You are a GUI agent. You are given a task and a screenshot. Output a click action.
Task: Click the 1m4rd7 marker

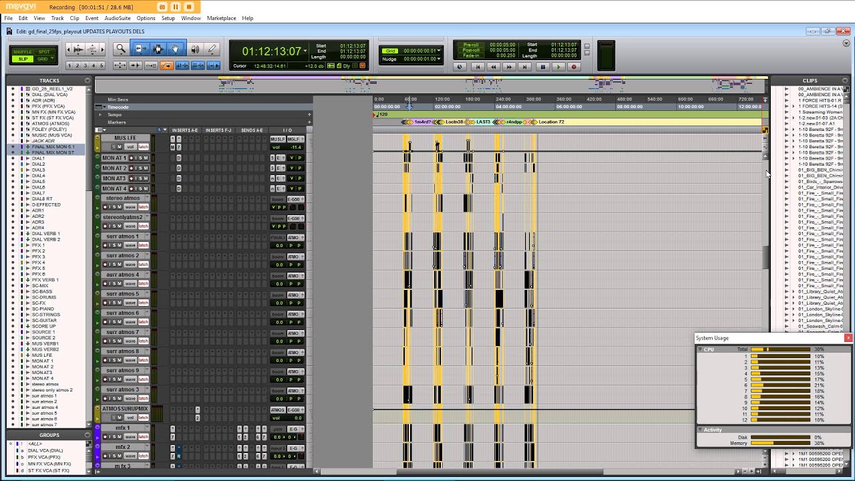coord(422,122)
